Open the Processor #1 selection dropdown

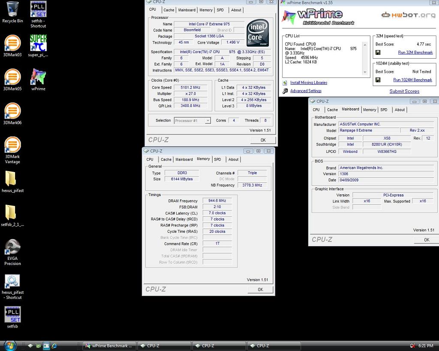(192, 121)
